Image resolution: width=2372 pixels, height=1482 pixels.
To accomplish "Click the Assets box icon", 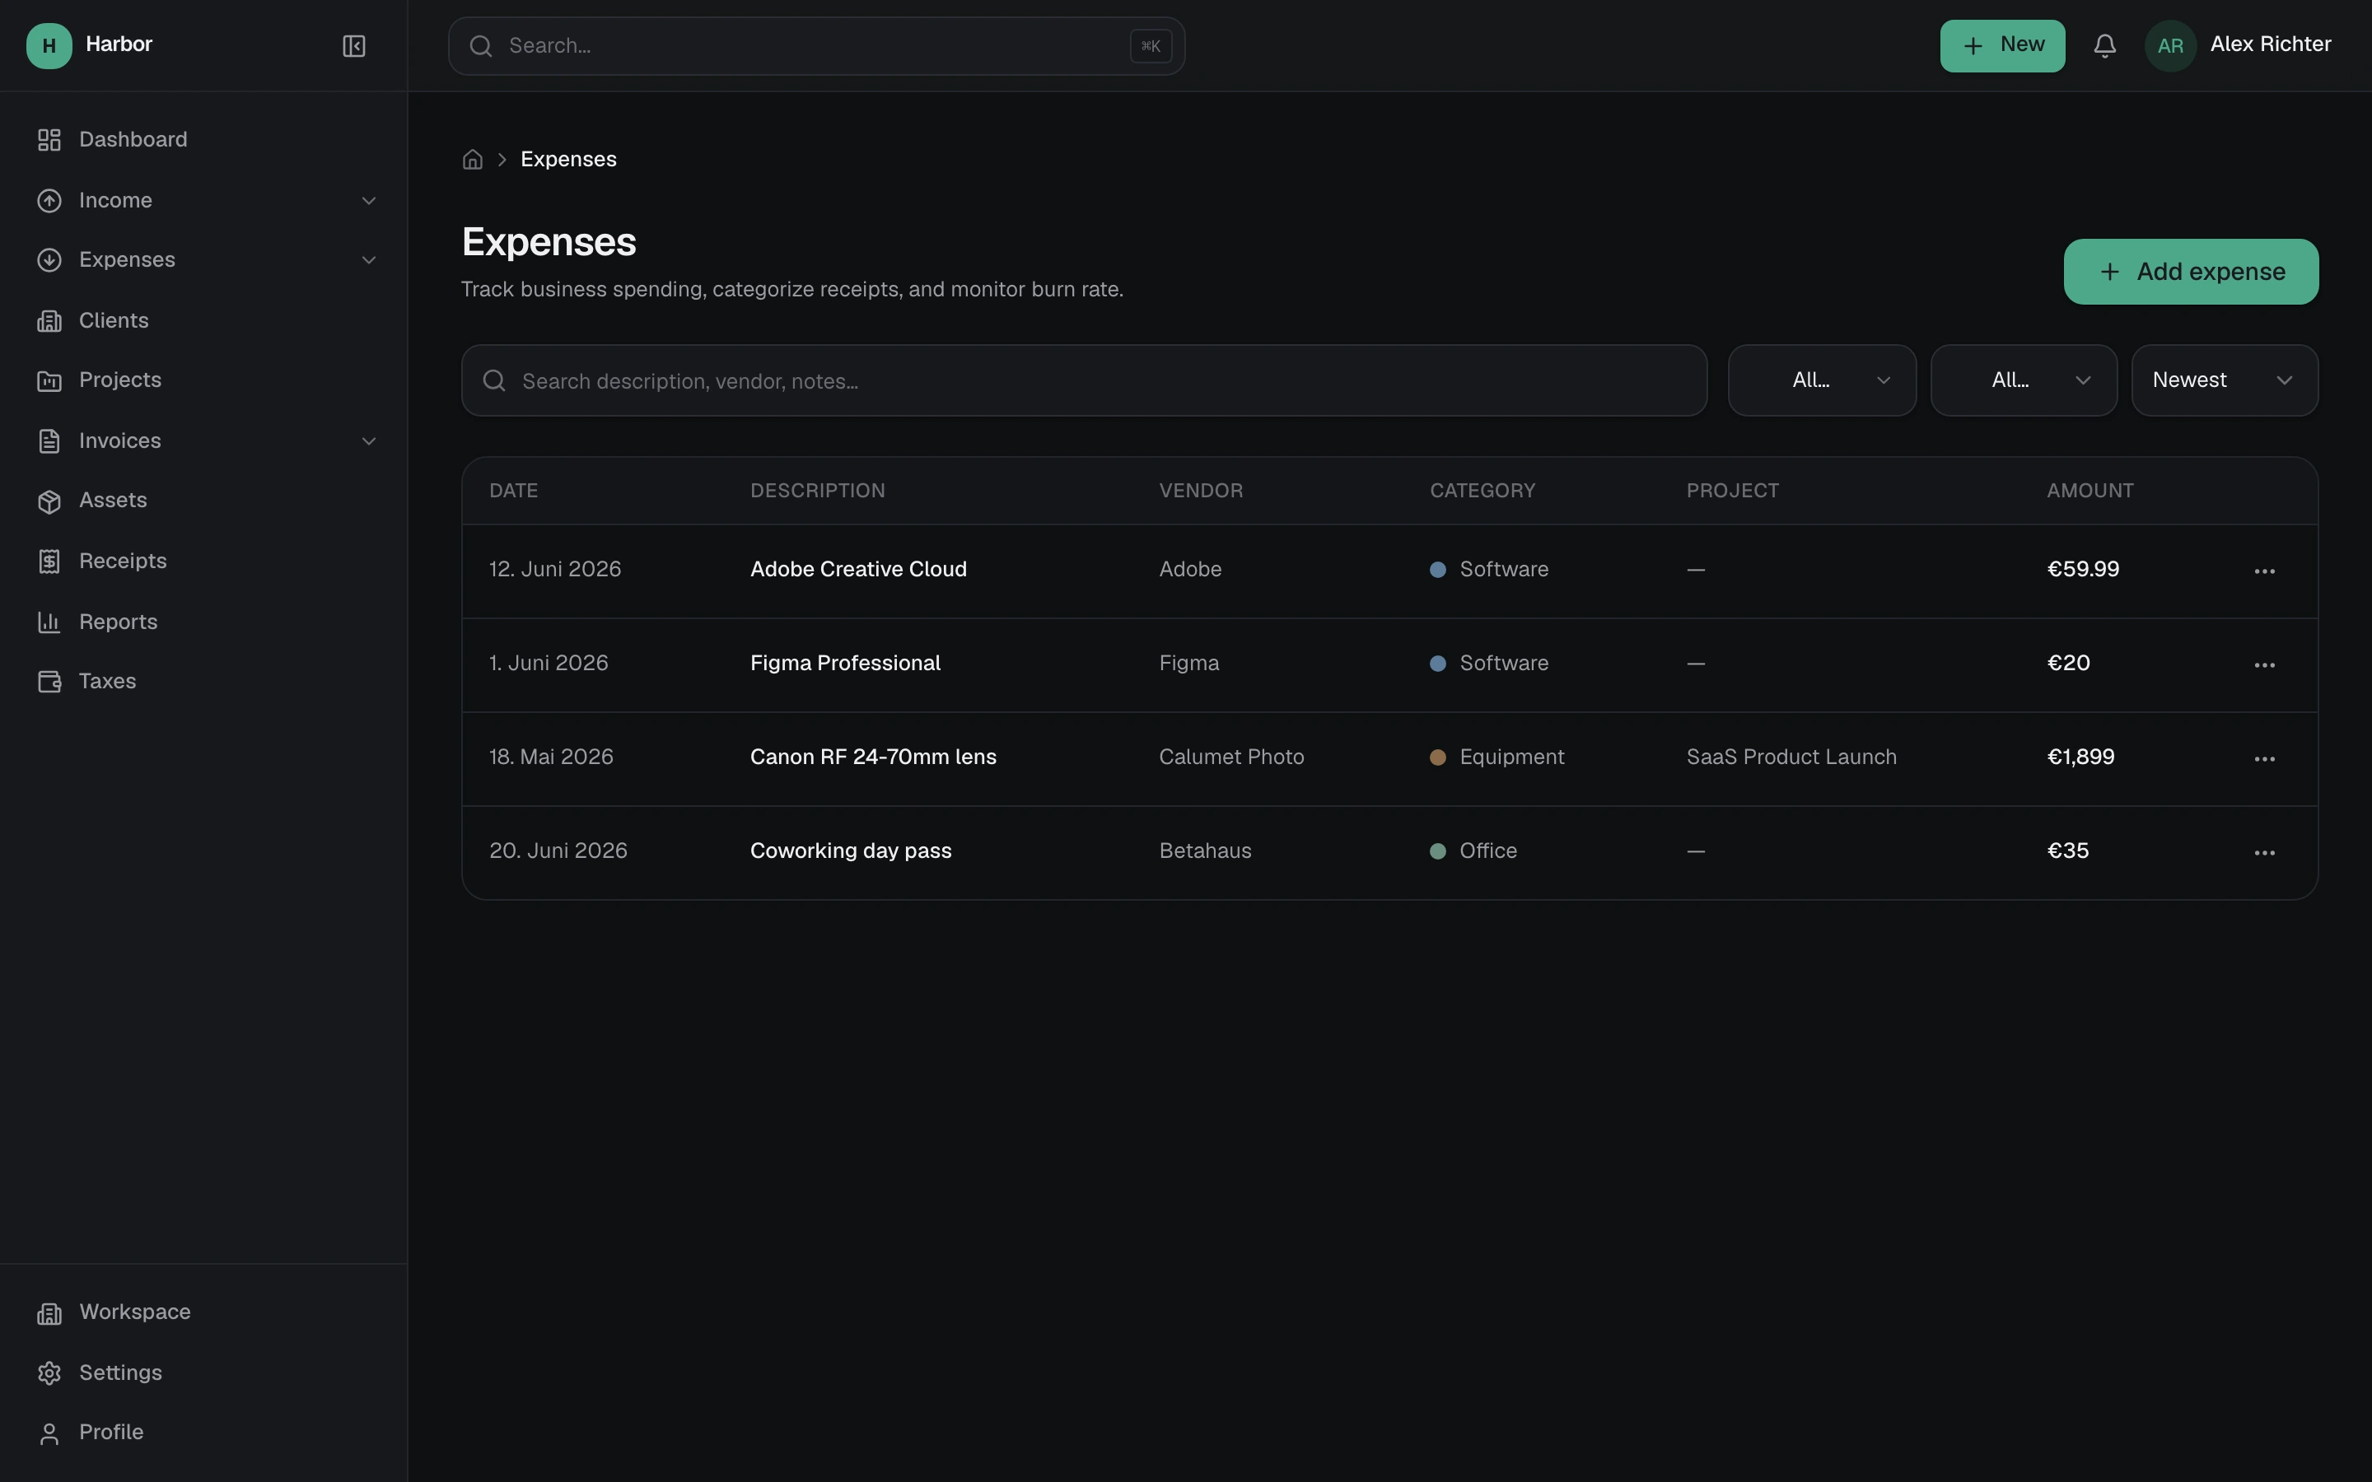I will pos(49,502).
